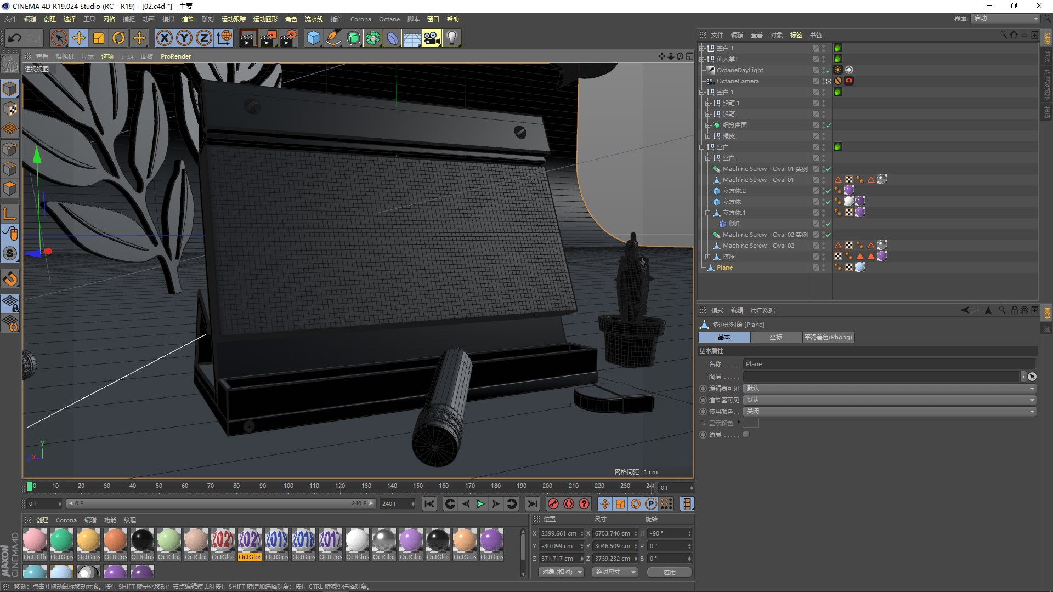Select the Rotate tool icon
This screenshot has width=1053, height=592.
(118, 38)
